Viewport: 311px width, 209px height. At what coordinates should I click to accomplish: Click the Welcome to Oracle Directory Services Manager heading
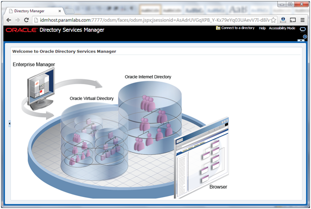(64, 52)
